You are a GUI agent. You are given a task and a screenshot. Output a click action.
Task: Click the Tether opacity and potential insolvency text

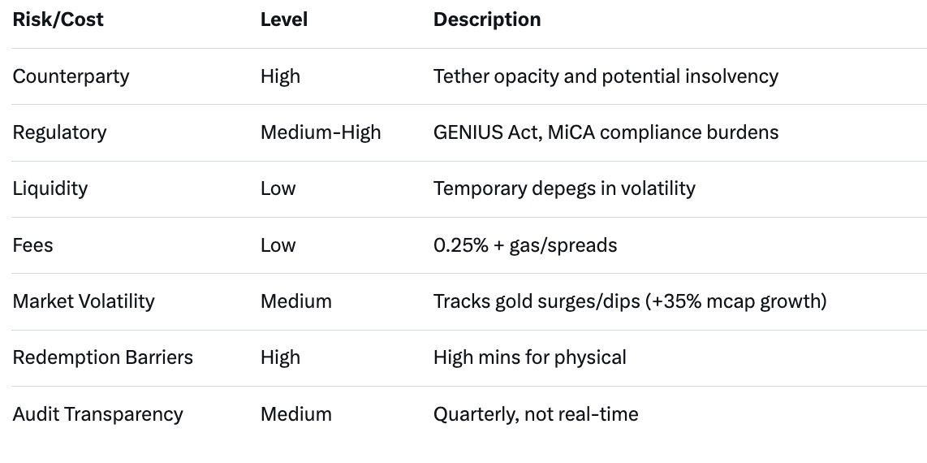(x=606, y=76)
